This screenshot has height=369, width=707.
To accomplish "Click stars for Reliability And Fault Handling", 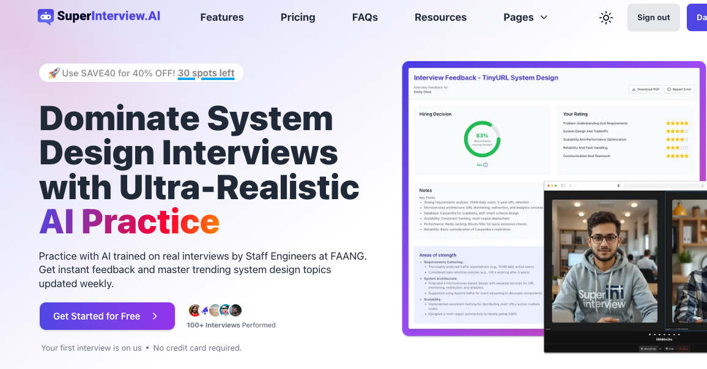I will point(677,147).
